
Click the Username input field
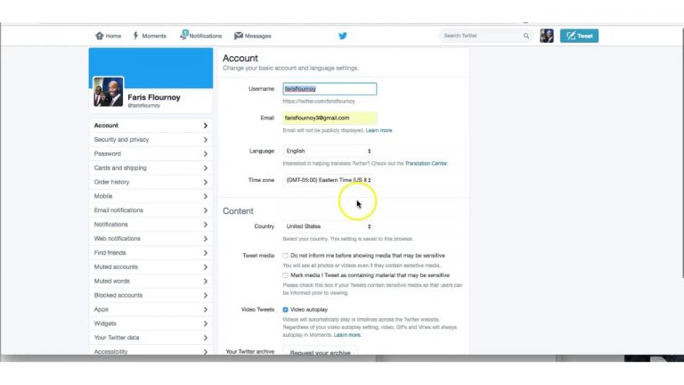pyautogui.click(x=330, y=89)
